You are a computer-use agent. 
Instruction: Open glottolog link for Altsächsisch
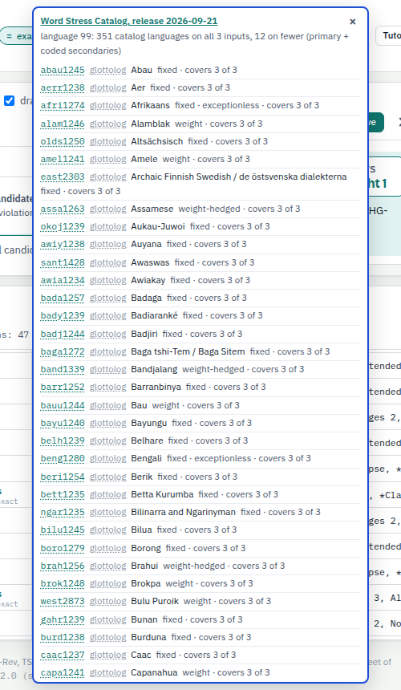[108, 141]
